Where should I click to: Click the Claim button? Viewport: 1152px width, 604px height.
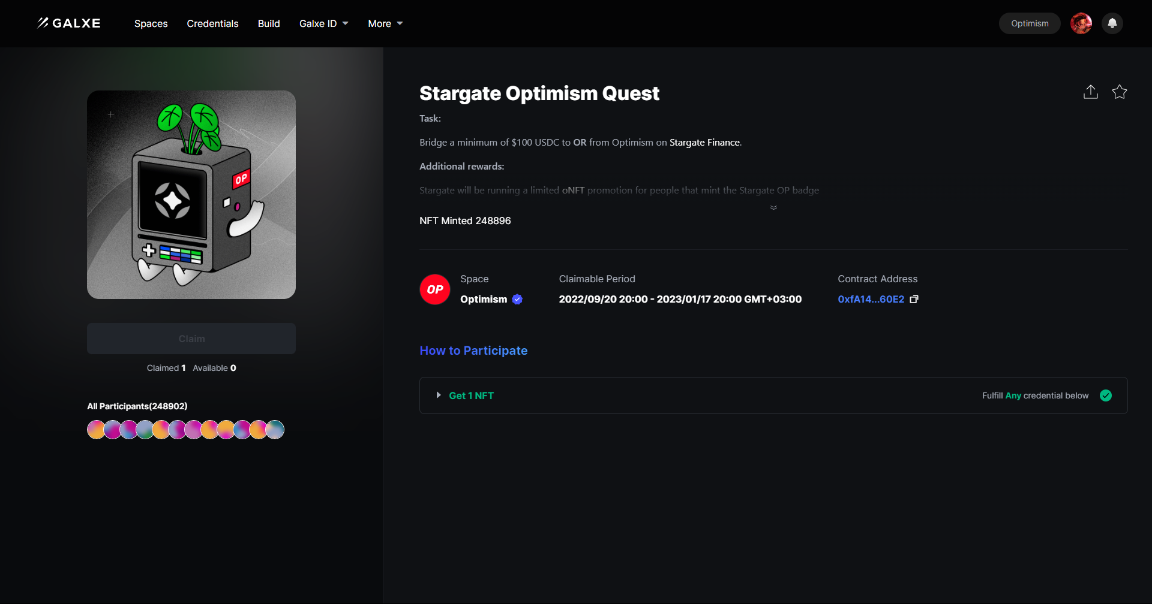tap(191, 339)
